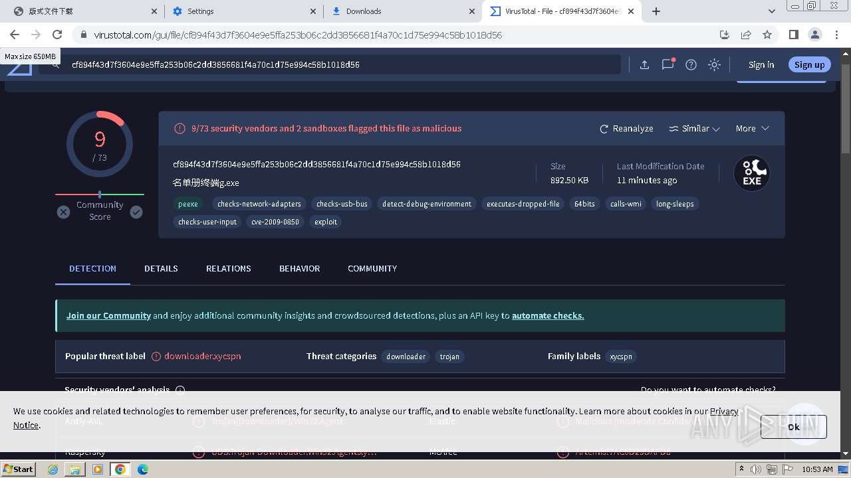Click the Sign up button
The image size is (851, 478).
click(x=809, y=64)
